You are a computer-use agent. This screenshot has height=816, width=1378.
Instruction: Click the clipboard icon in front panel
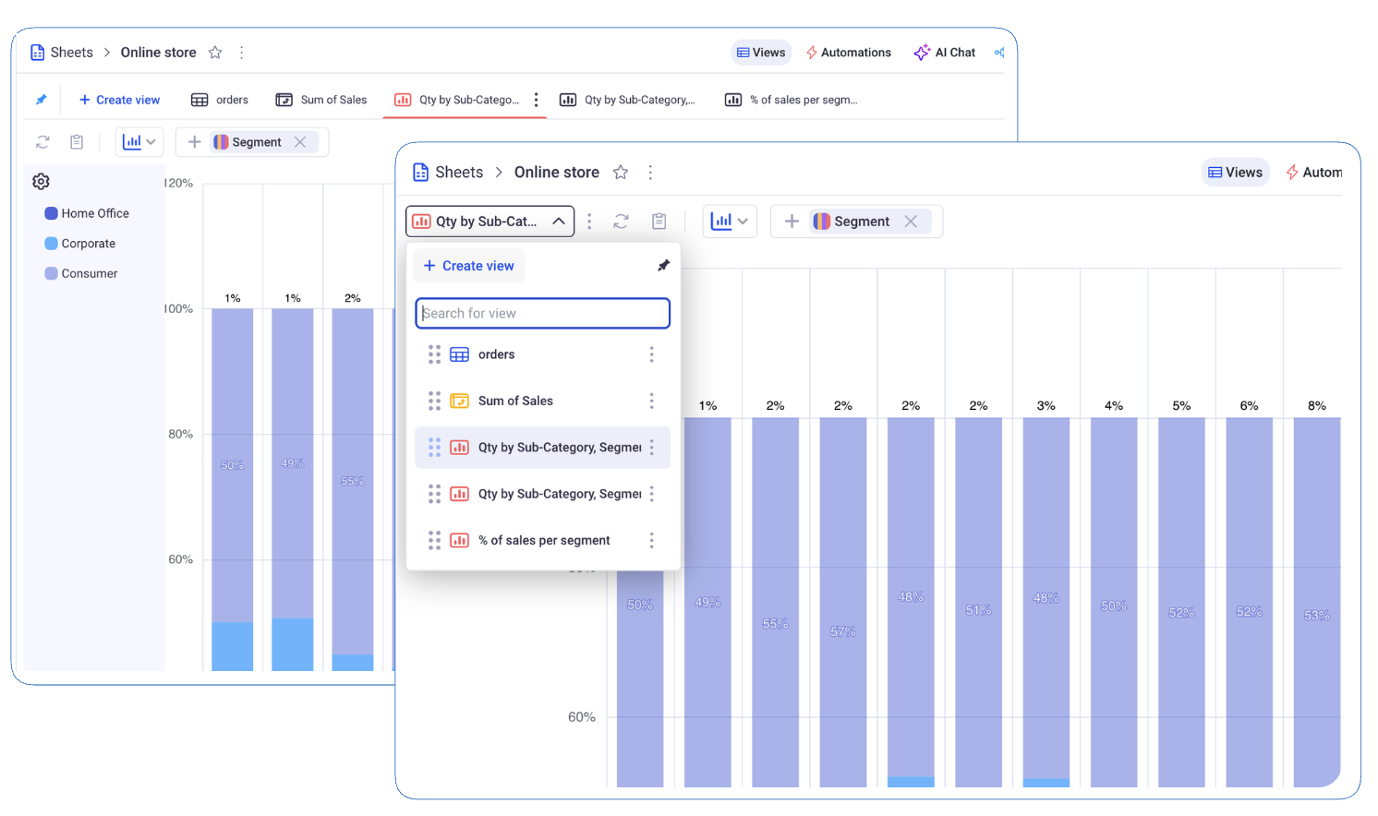659,222
